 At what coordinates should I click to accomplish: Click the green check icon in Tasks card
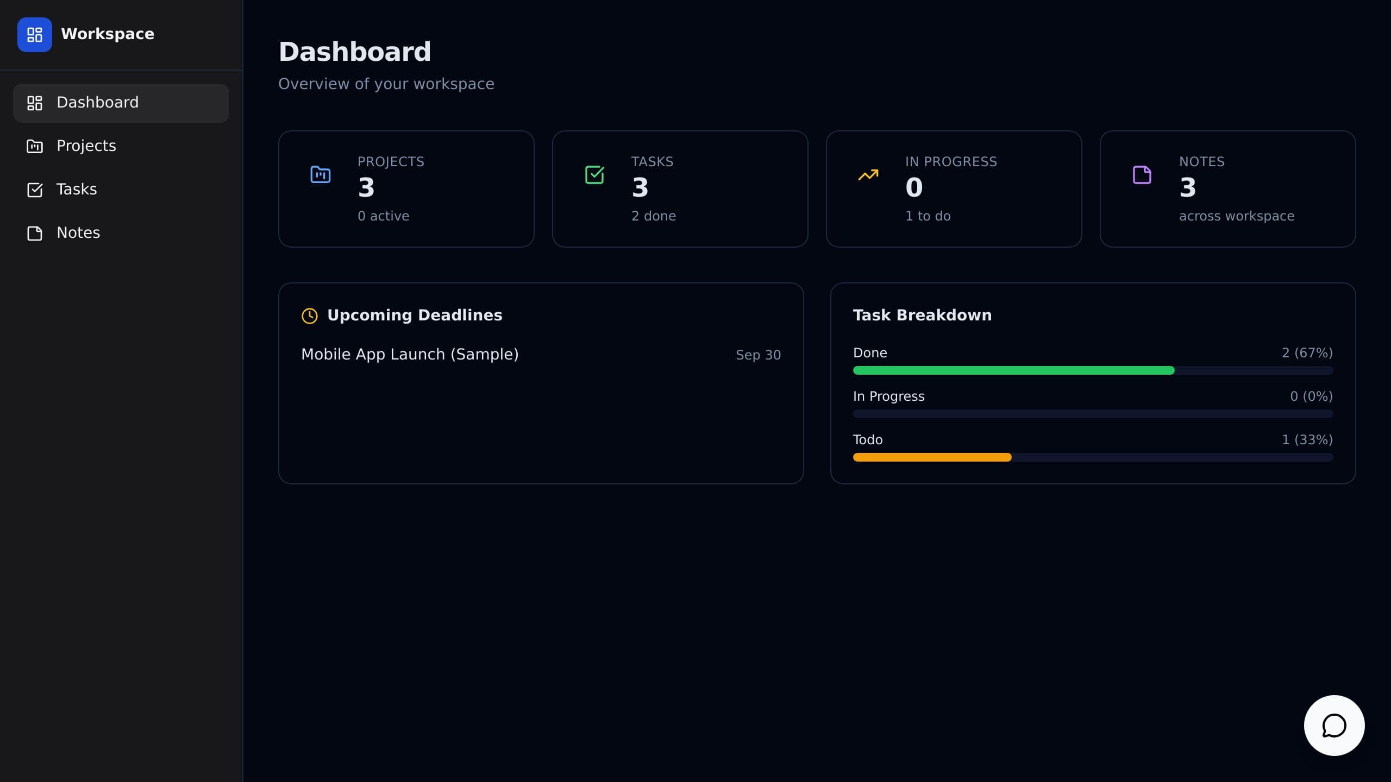pos(594,175)
